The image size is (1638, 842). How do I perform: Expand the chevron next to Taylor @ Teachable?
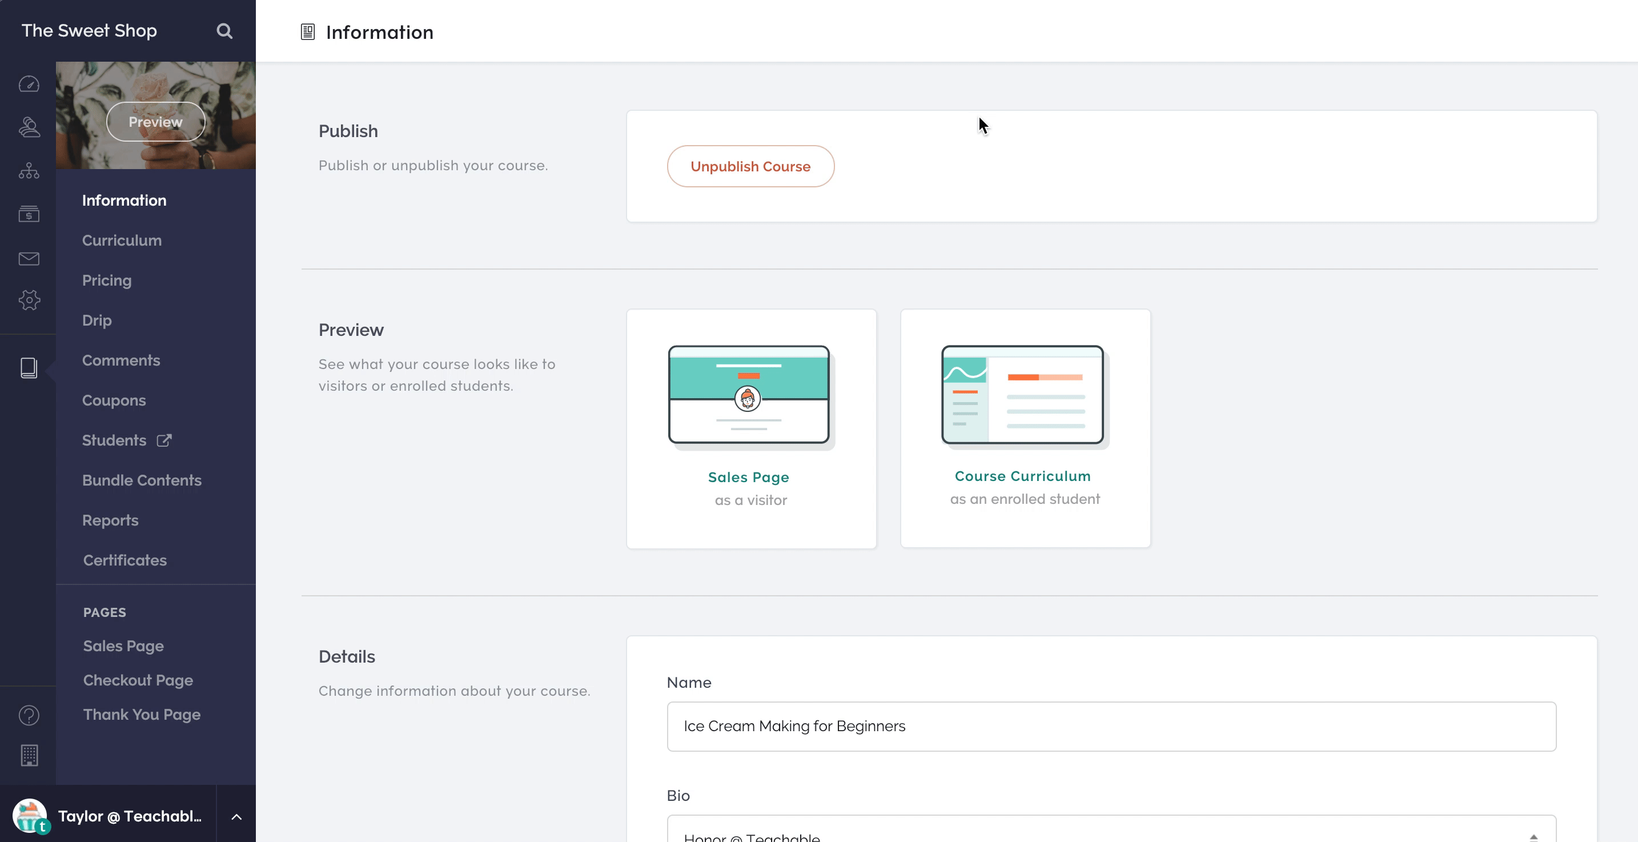pyautogui.click(x=234, y=816)
